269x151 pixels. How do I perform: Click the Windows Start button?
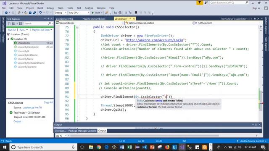pos(5,147)
